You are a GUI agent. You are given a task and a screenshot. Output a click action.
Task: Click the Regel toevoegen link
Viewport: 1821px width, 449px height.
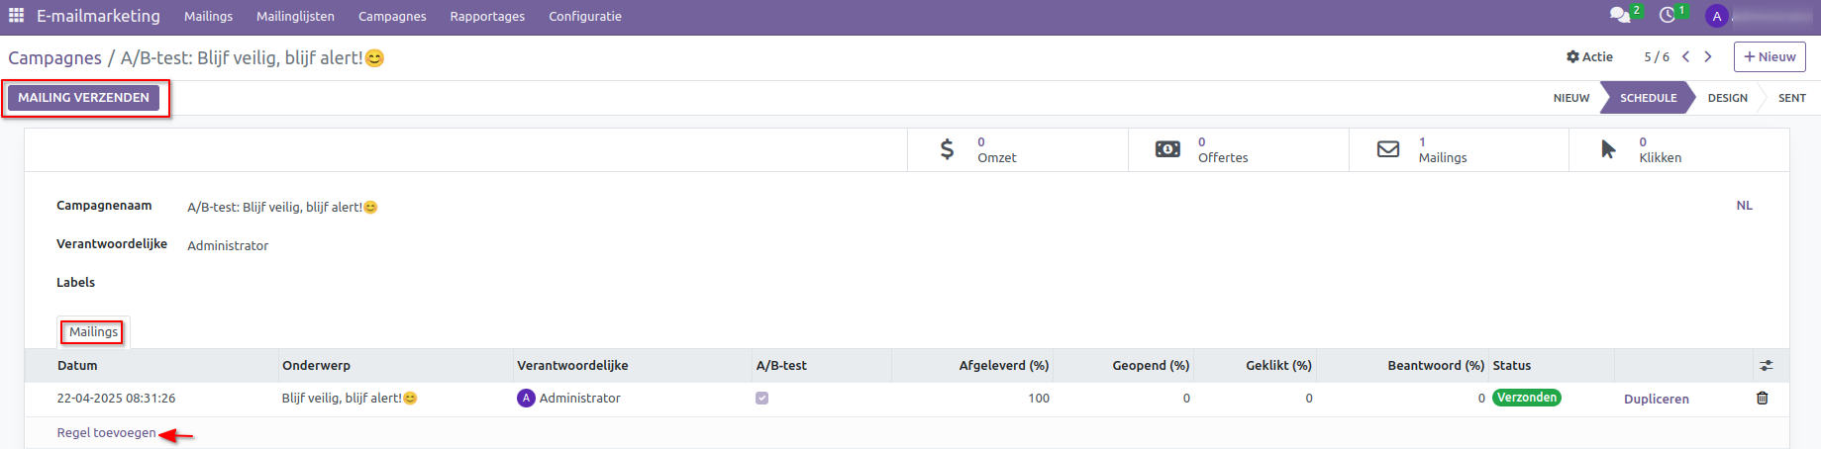coord(106,433)
